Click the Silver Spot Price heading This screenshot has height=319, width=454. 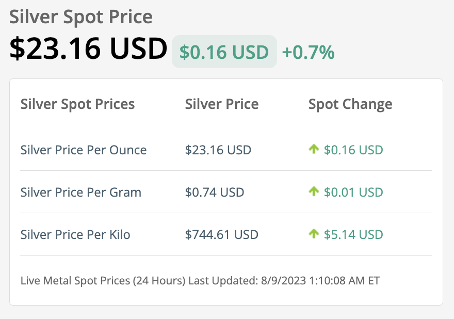click(81, 17)
